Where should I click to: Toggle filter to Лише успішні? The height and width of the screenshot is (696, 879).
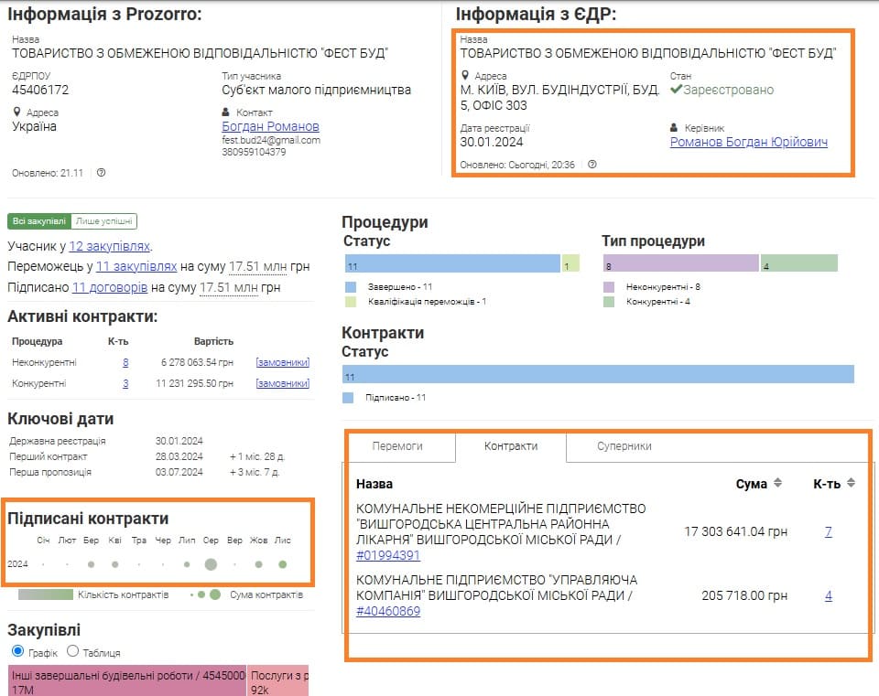pyautogui.click(x=103, y=221)
